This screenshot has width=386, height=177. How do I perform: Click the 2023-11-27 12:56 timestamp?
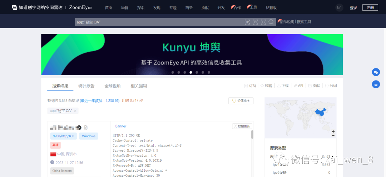69,162
